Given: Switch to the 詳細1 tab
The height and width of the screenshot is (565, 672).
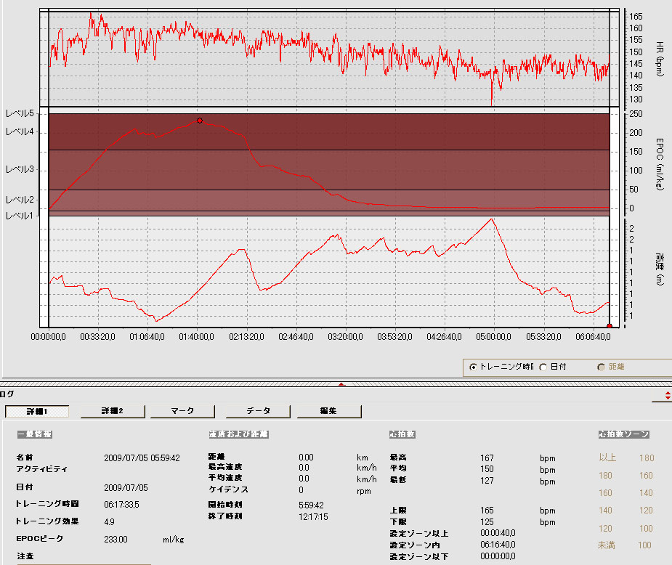Looking at the screenshot, I should (x=37, y=411).
